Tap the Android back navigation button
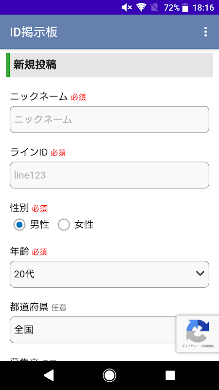Viewport: 219px width, 390px height. click(49, 375)
